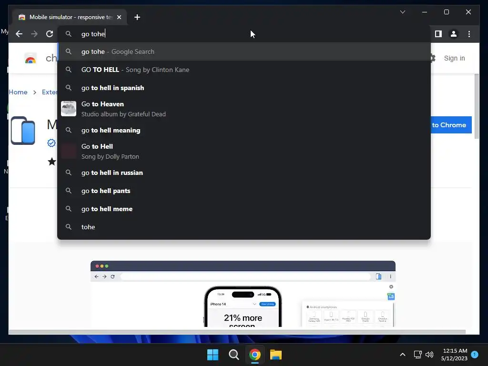488x366 pixels.
Task: Click the browser forward arrow
Action: [x=34, y=34]
